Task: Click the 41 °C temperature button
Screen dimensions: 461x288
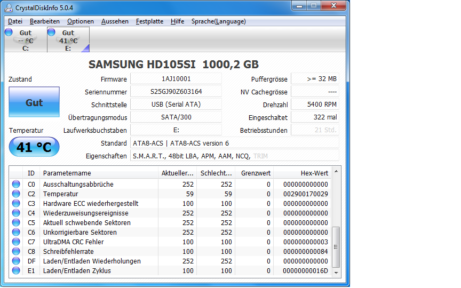Action: (x=34, y=147)
